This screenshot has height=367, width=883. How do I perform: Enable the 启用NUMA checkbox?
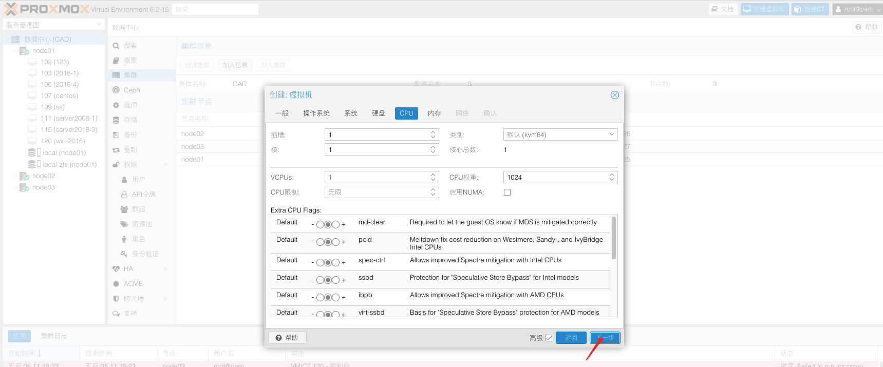(x=508, y=192)
